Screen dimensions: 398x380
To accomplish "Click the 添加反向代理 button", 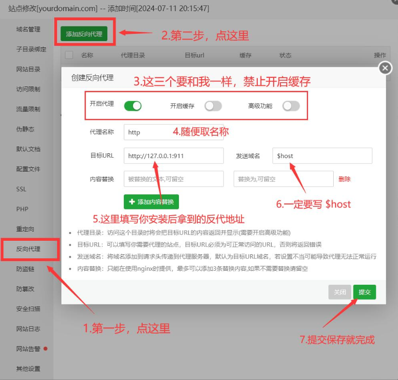I will (84, 34).
